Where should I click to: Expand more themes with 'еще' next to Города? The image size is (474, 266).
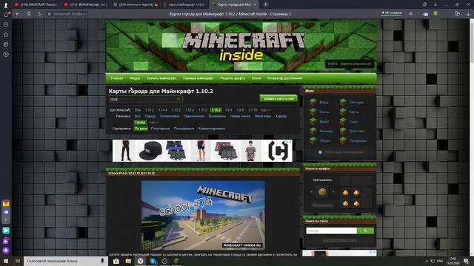pyautogui.click(x=153, y=123)
